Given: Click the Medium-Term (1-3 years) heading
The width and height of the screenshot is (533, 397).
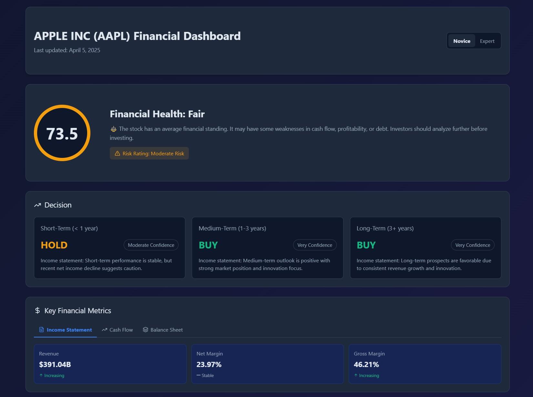Looking at the screenshot, I should [x=232, y=228].
